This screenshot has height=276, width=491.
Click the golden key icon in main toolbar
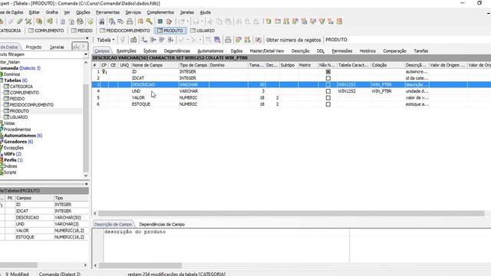(149, 21)
